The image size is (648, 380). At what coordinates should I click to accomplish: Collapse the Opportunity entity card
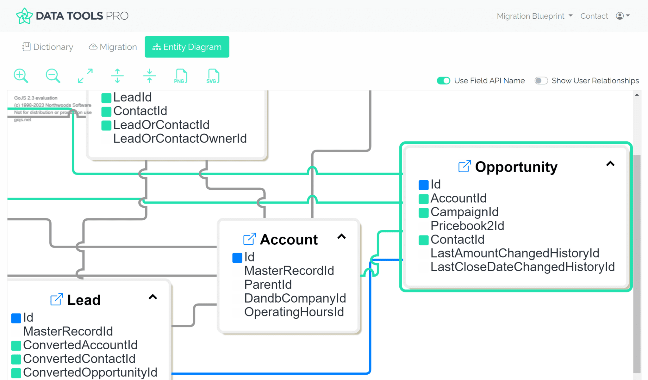coord(610,164)
